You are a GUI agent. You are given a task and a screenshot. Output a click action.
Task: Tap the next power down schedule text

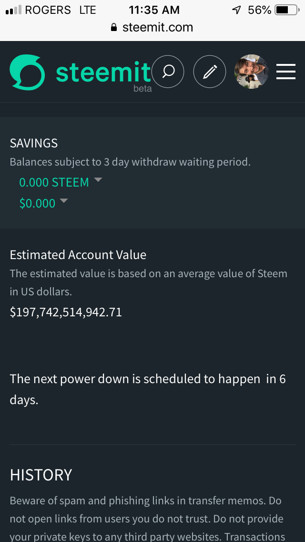click(x=148, y=389)
